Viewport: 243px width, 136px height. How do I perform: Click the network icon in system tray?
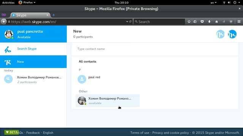tap(224, 3)
